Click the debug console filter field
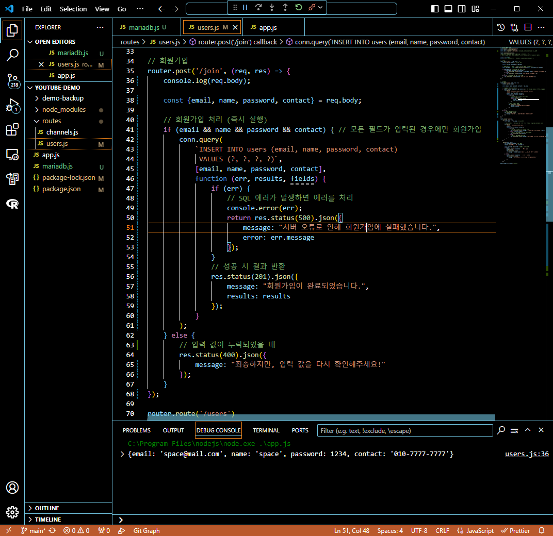 click(405, 431)
